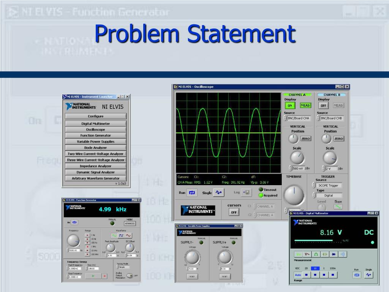Open Trigger Type Digital selector

point(327,195)
